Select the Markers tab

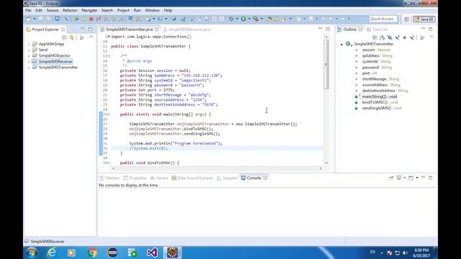(x=109, y=178)
